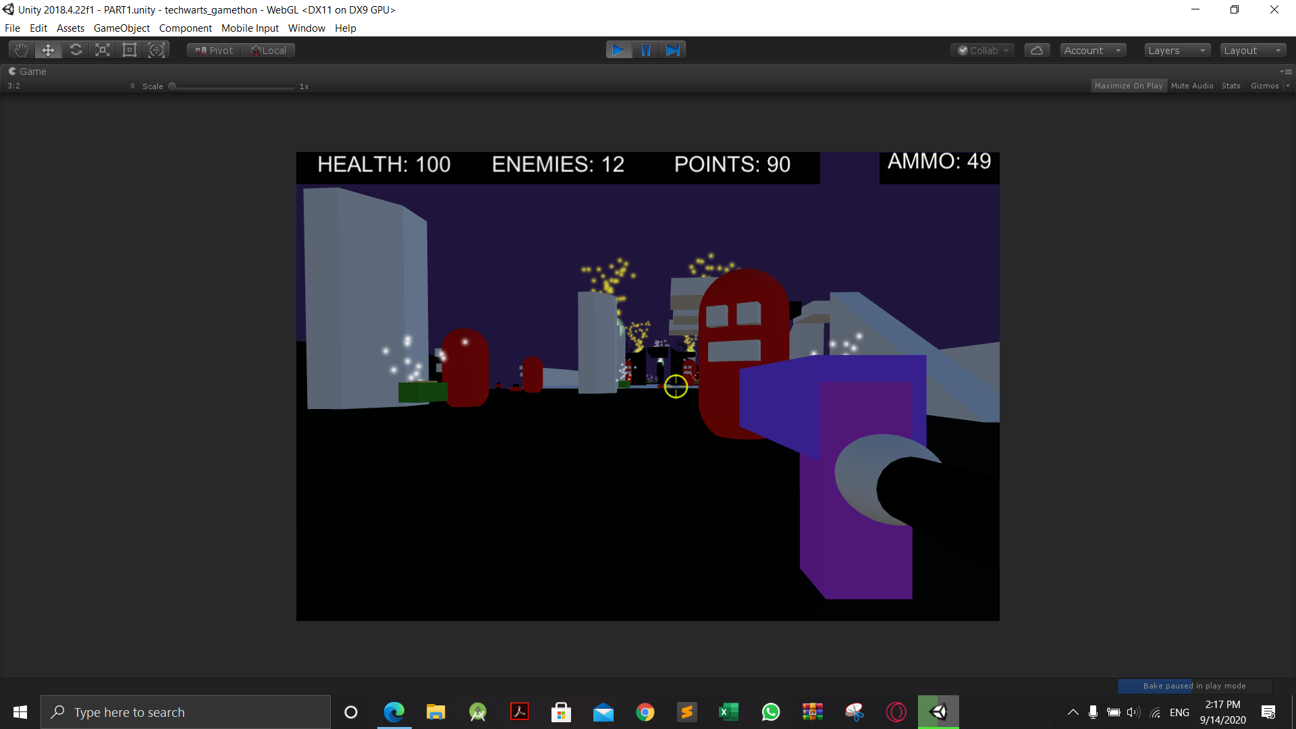
Task: Switch handle position via Pivot button
Action: (x=214, y=51)
